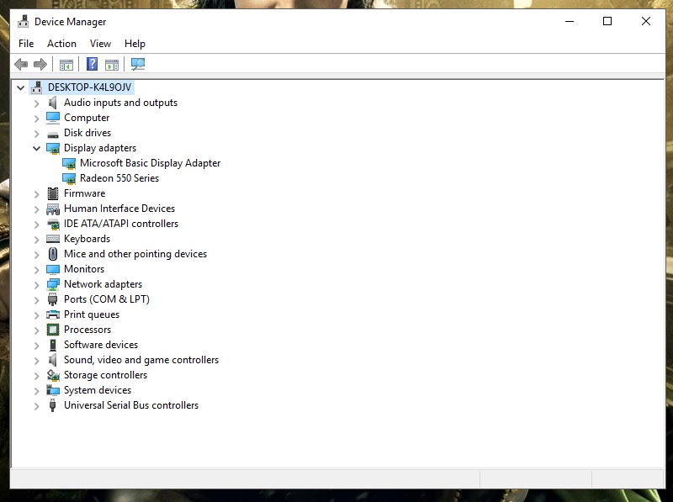Viewport: 673px width, 502px height.
Task: Click the Firmware chip icon
Action: click(53, 193)
